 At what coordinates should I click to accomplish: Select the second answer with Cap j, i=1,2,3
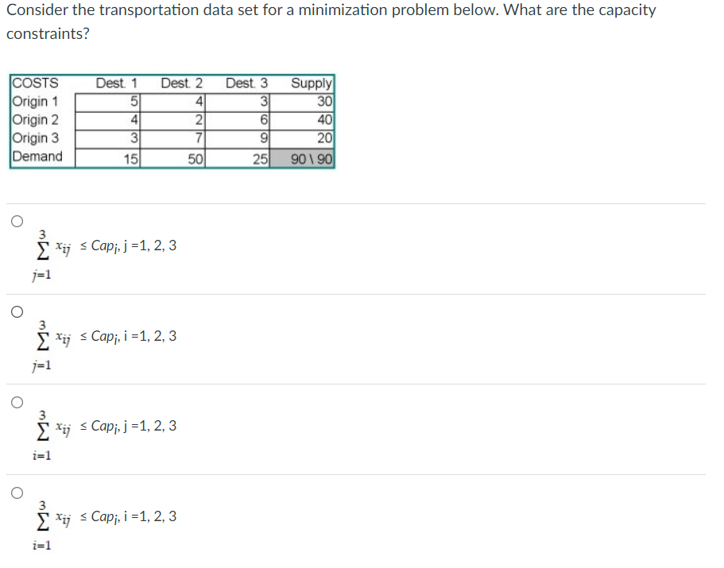(17, 311)
